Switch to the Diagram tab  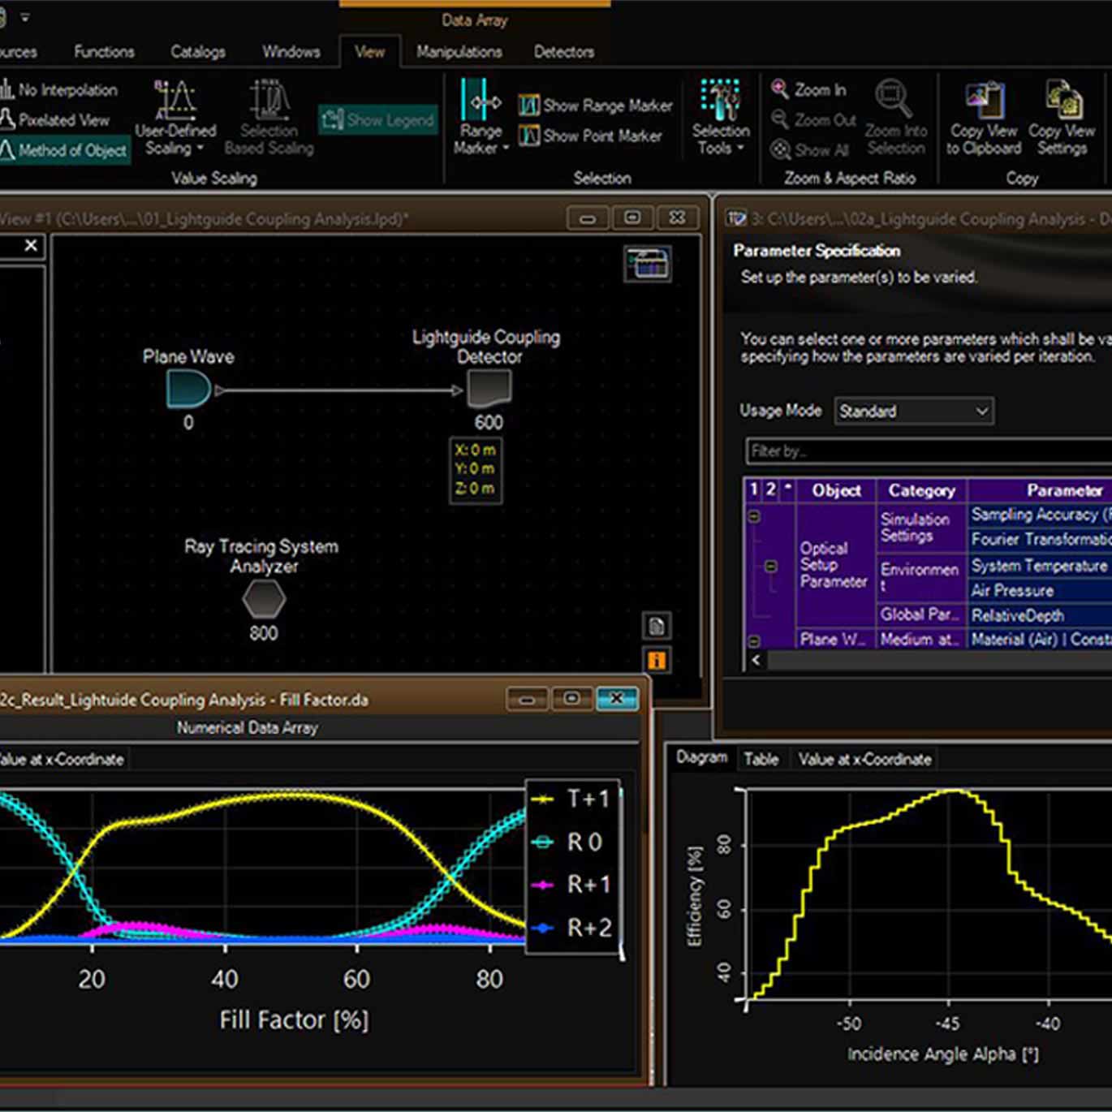[701, 757]
